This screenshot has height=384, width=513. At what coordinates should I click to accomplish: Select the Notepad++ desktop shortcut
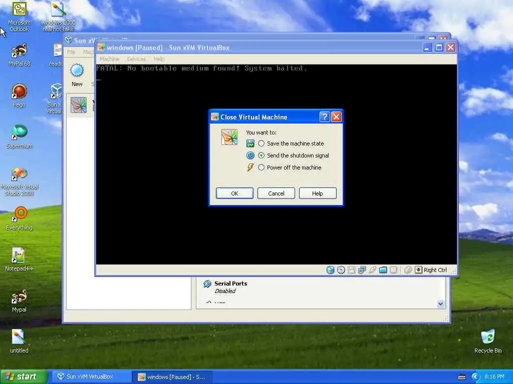20,259
